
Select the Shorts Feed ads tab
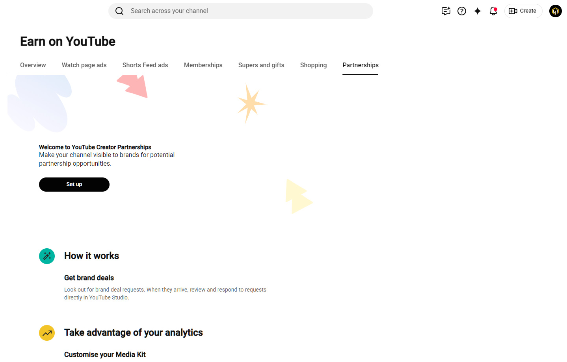tap(145, 65)
